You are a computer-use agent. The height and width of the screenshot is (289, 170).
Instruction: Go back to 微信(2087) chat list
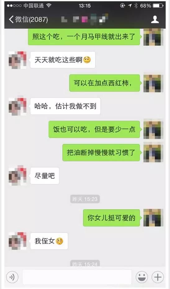tap(29, 19)
